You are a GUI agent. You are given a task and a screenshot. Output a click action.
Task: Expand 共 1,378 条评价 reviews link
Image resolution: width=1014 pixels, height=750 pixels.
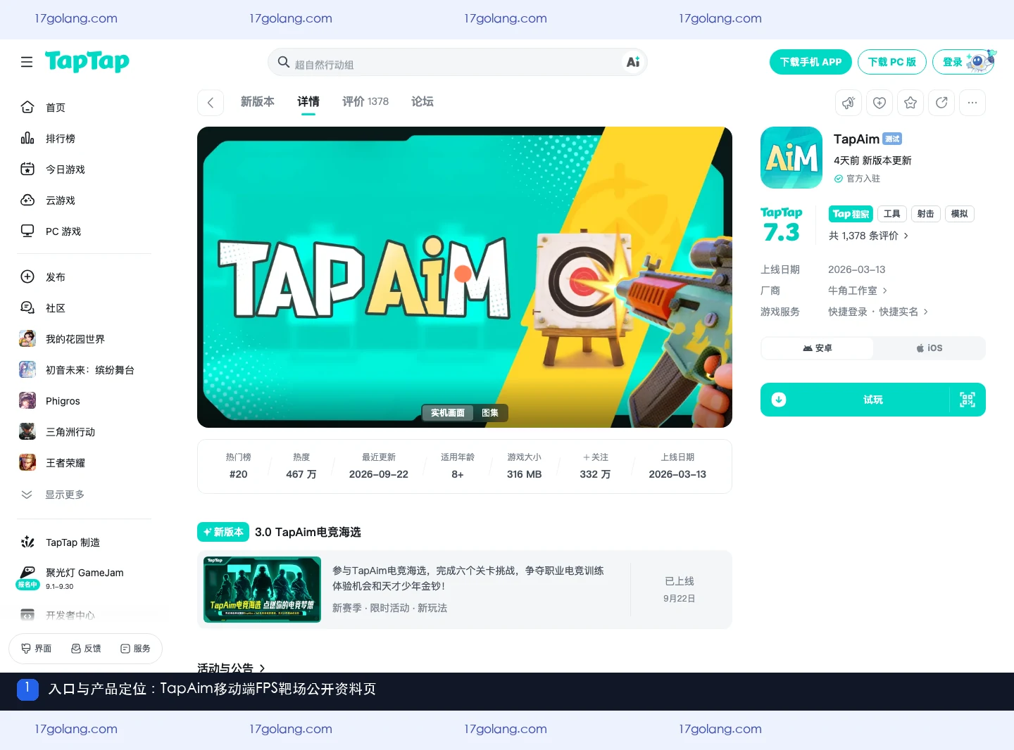click(x=868, y=236)
